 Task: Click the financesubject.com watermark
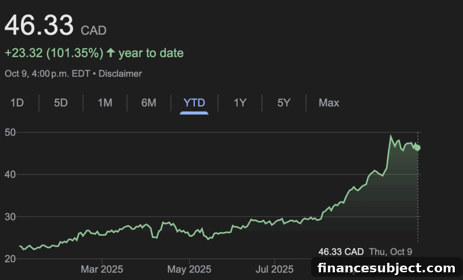pyautogui.click(x=387, y=268)
